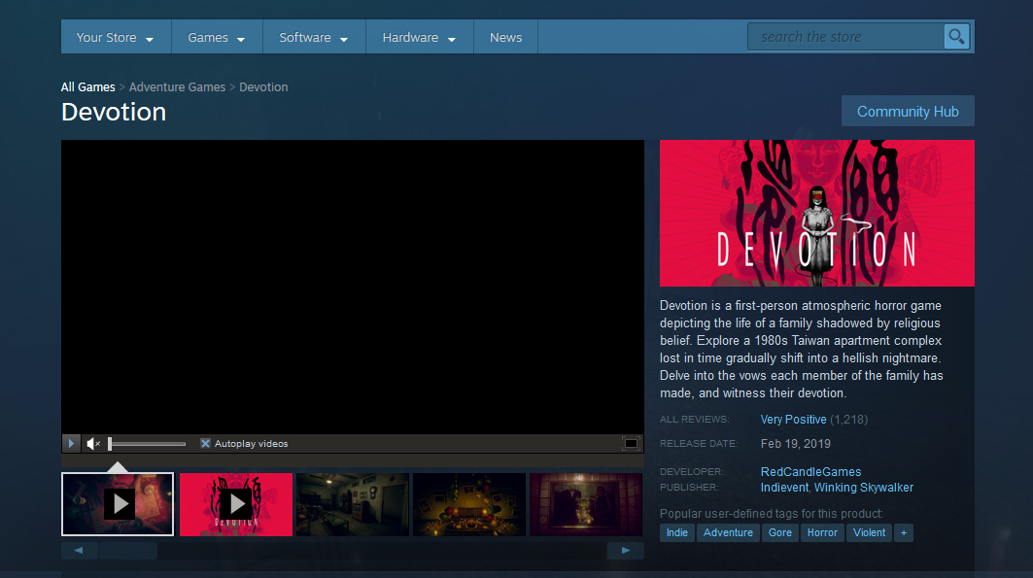Image resolution: width=1033 pixels, height=578 pixels.
Task: Click the search magnifying glass icon
Action: (956, 36)
